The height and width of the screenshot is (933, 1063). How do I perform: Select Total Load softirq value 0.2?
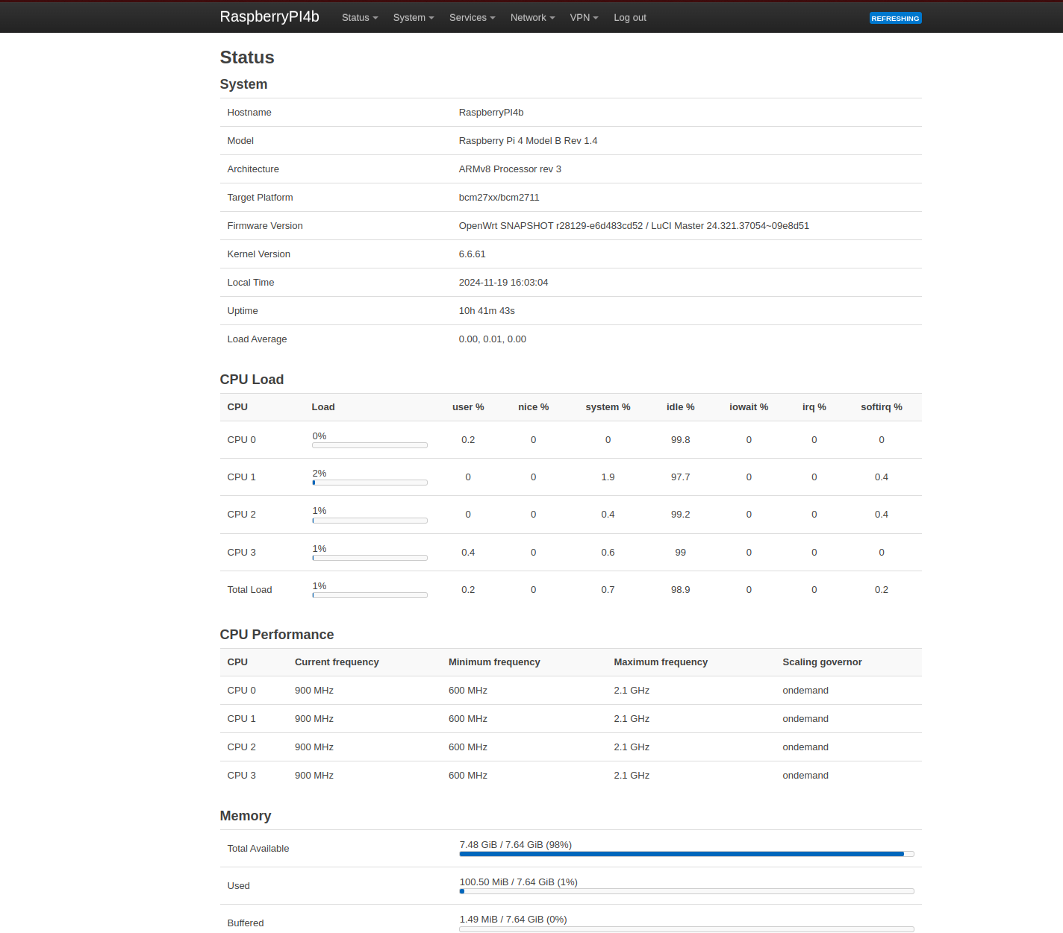882,590
